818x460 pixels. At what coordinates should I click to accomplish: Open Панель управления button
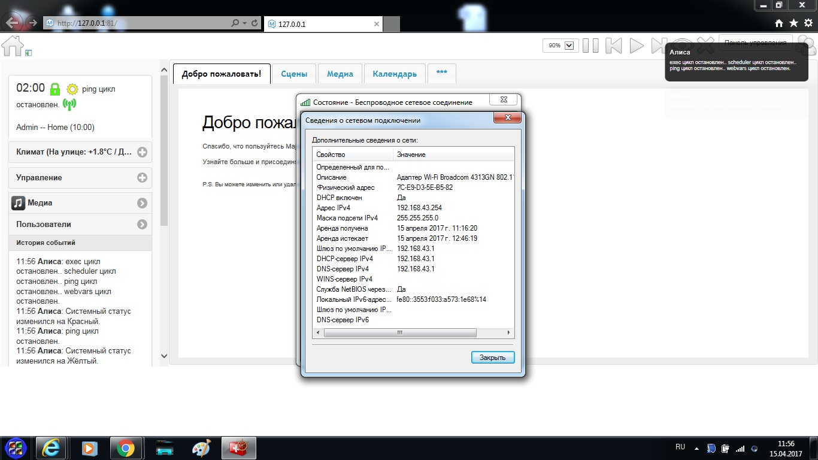tap(755, 43)
